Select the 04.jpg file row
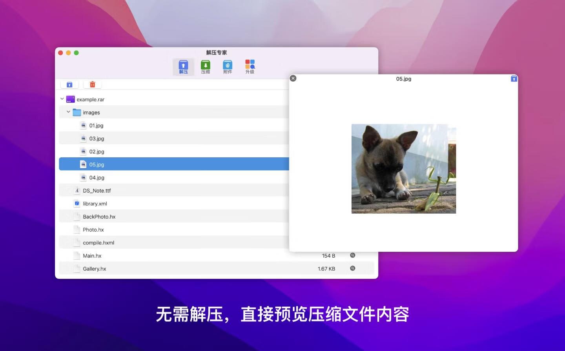The image size is (565, 351). (x=97, y=178)
